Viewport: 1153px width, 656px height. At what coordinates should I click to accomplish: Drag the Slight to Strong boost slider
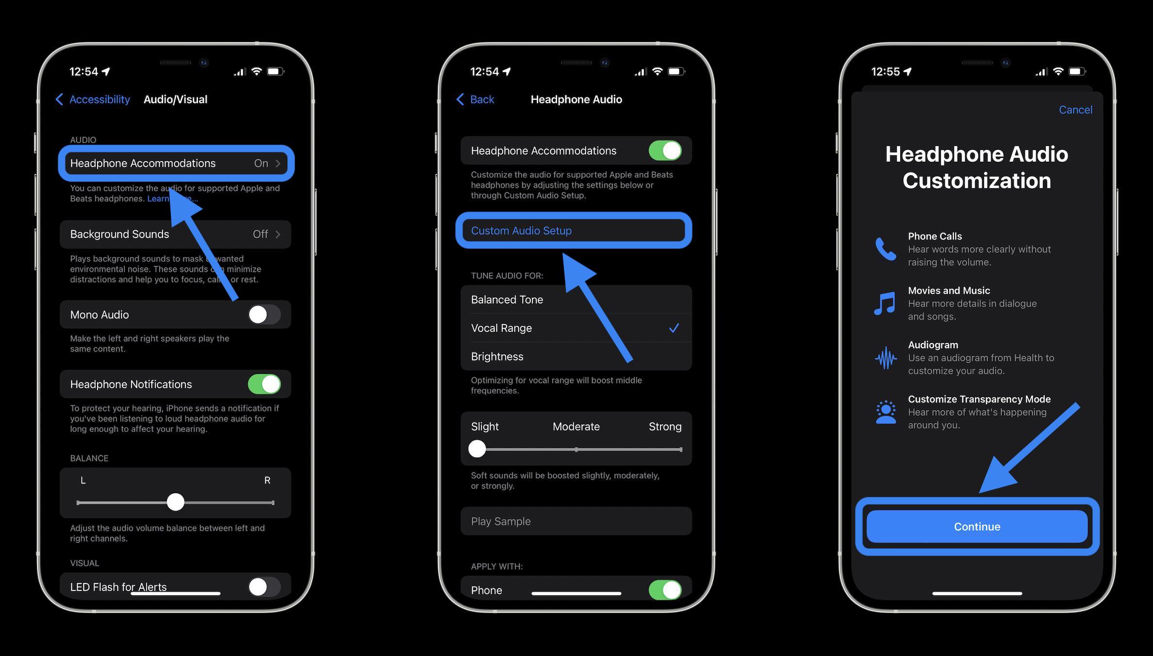point(477,448)
